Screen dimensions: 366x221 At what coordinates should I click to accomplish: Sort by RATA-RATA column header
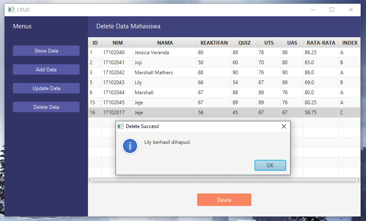[x=321, y=43]
